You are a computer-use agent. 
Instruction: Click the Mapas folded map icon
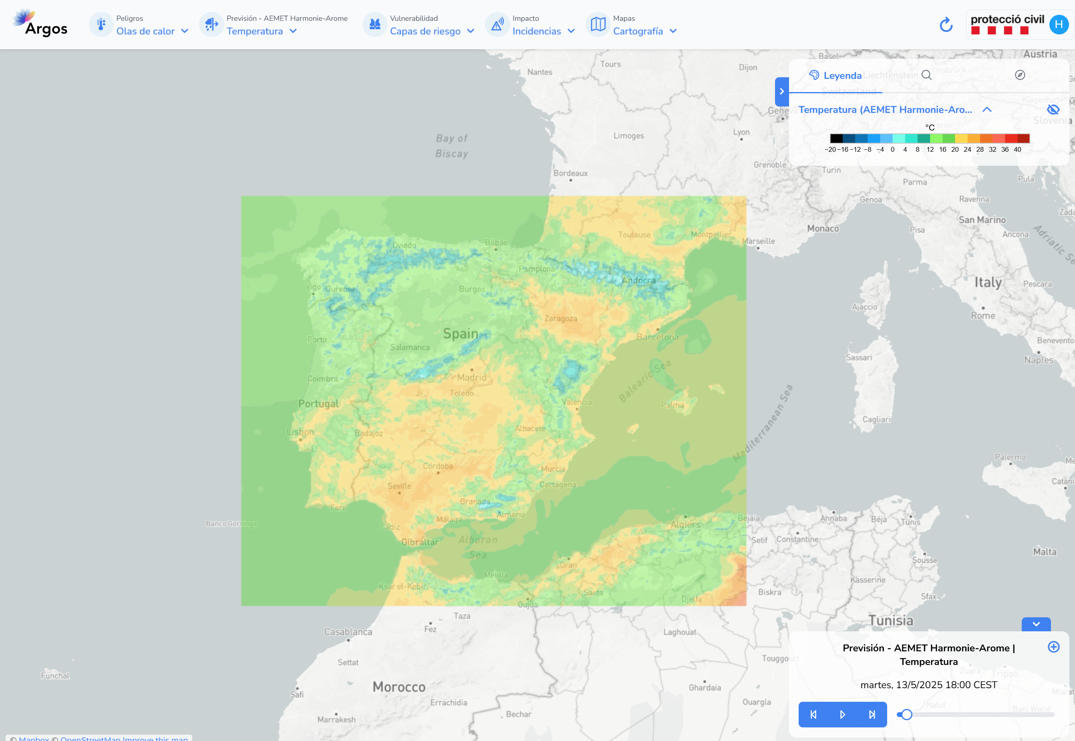click(598, 24)
